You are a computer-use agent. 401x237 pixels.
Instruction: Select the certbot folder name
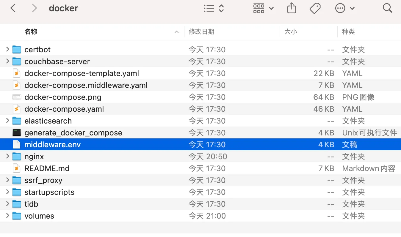click(37, 50)
